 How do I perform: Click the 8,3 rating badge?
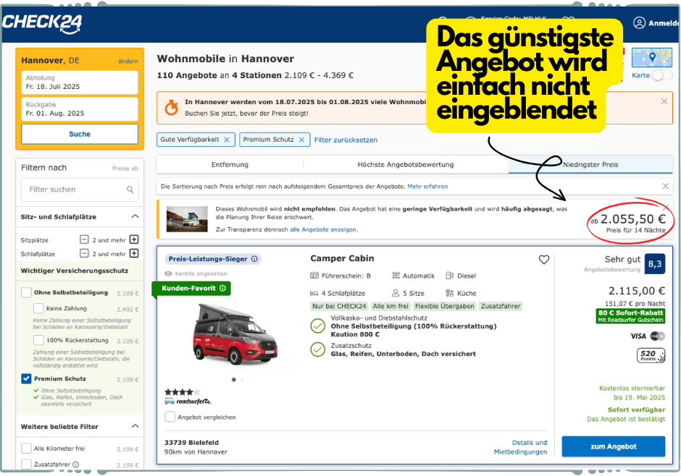click(x=655, y=264)
